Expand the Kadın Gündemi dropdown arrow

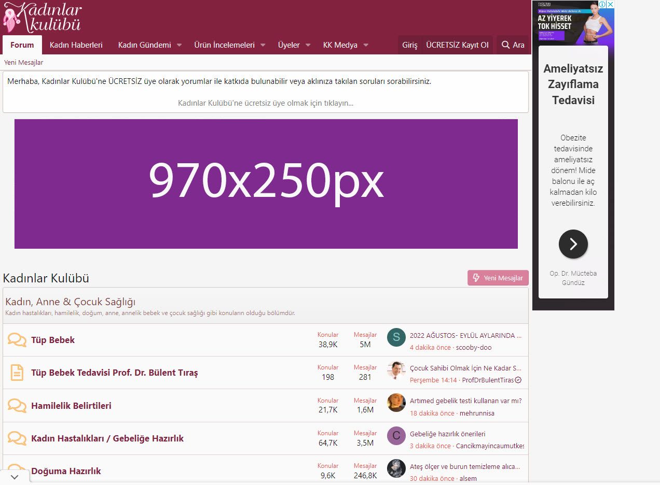click(x=179, y=45)
